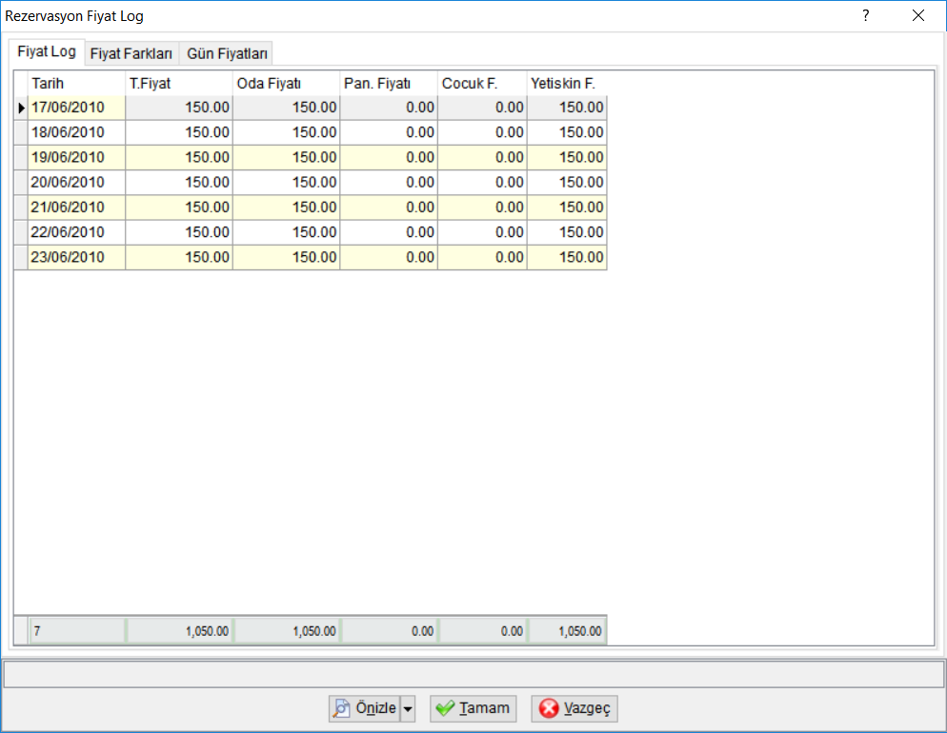Select the 20/06/2010 date cell

click(77, 182)
